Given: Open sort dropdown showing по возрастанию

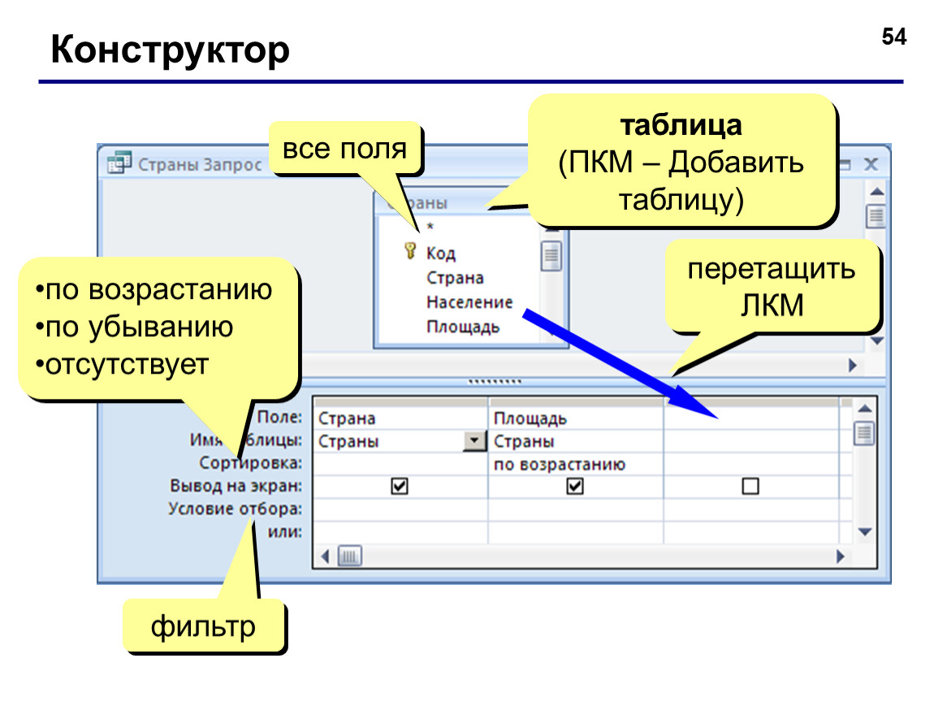Looking at the screenshot, I should click(575, 464).
